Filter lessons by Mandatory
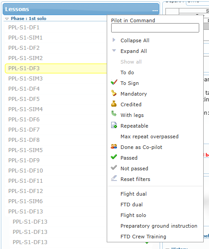 134,94
